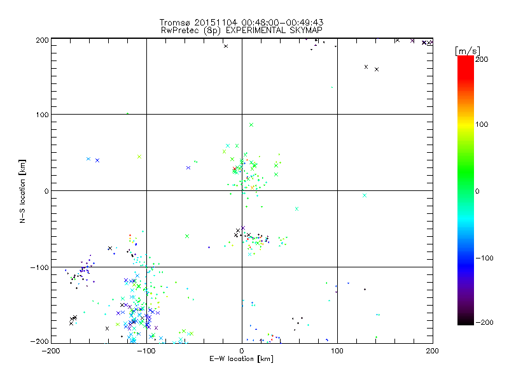This screenshot has width=509, height=382.
Task: Click the y-axis tick label 200
Action: point(42,40)
